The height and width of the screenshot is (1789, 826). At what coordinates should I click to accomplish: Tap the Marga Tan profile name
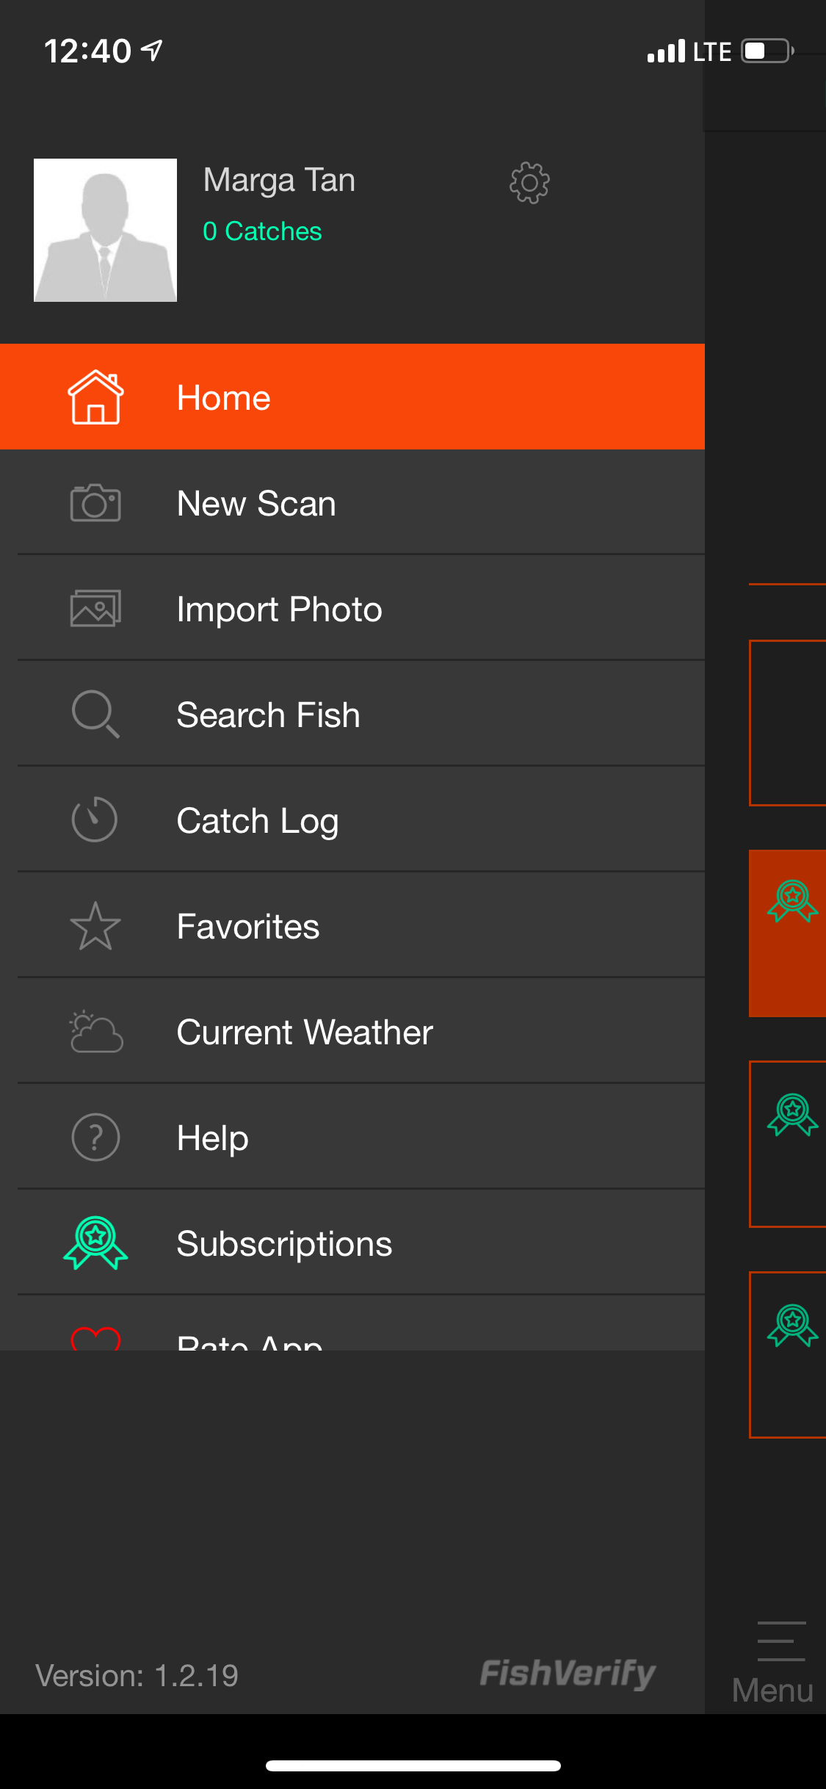tap(279, 180)
